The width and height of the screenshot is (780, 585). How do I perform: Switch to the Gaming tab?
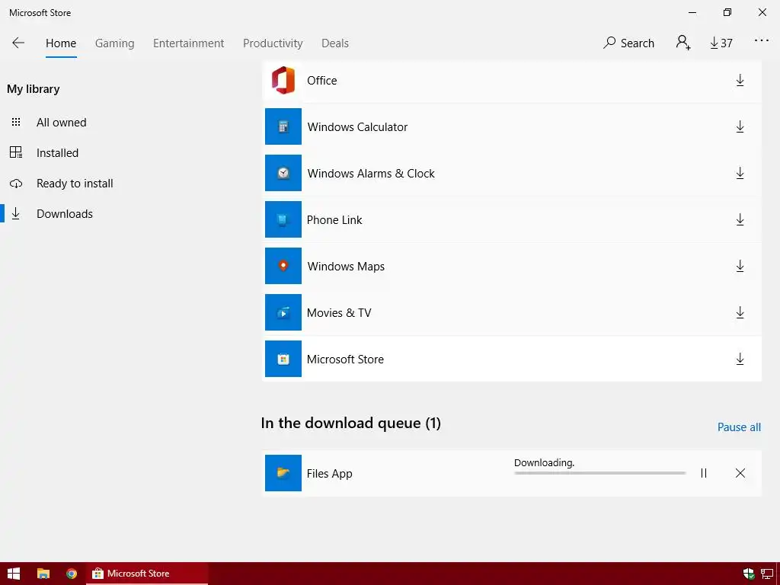[115, 43]
